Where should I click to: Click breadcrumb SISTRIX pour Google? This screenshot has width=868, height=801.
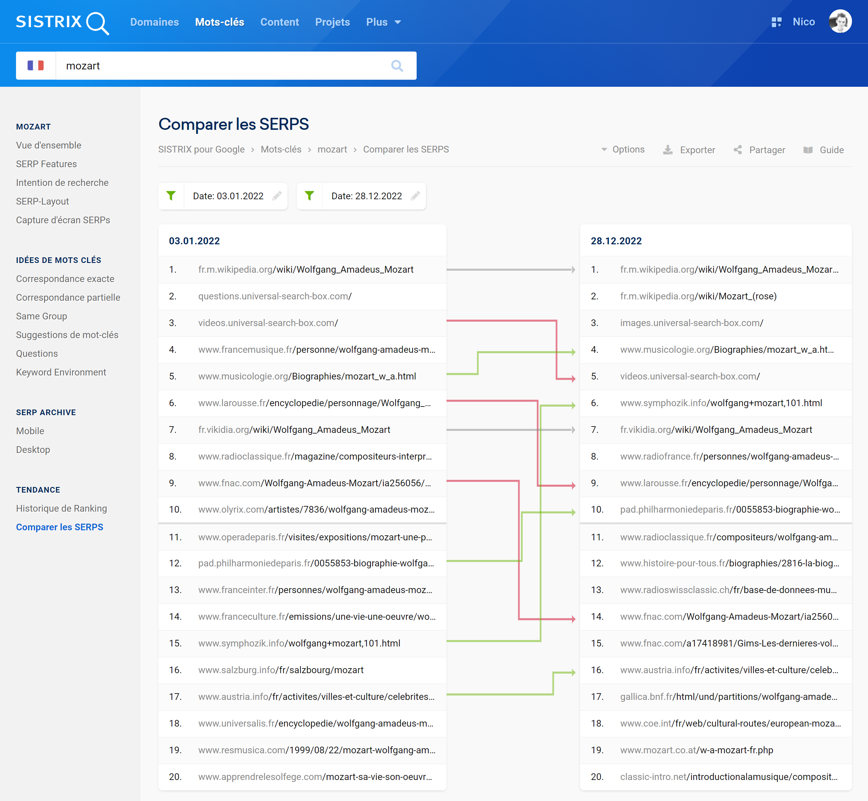[x=201, y=149]
